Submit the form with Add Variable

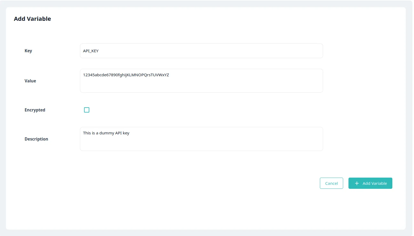tap(370, 183)
